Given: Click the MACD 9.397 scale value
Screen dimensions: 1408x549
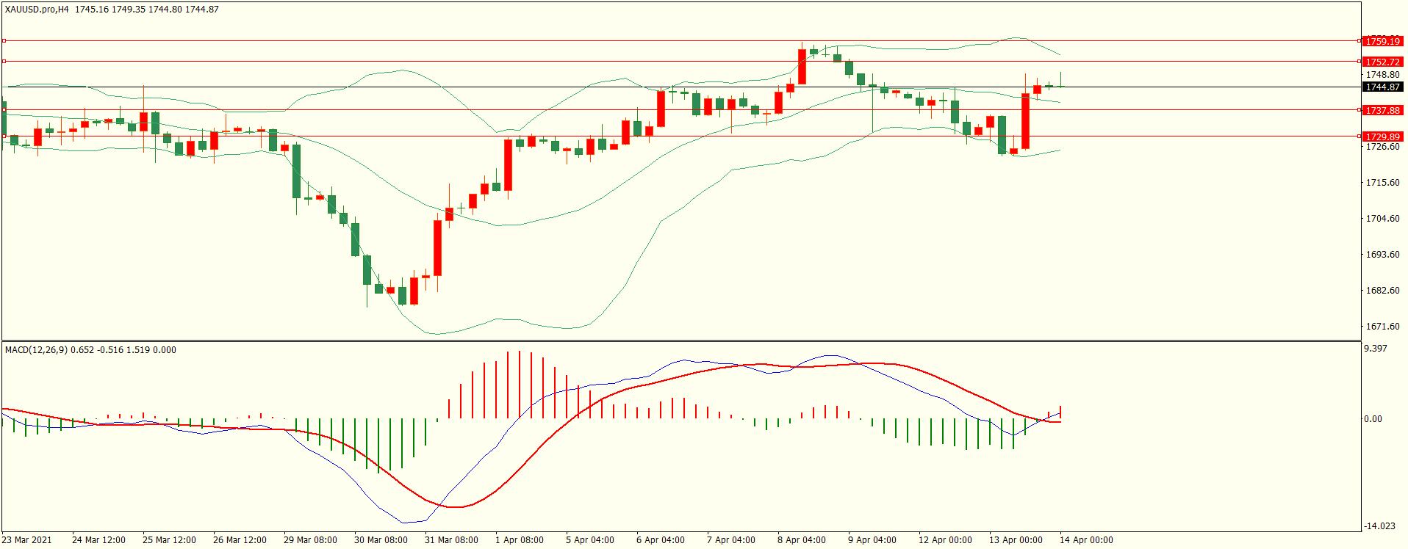Looking at the screenshot, I should tap(1376, 349).
